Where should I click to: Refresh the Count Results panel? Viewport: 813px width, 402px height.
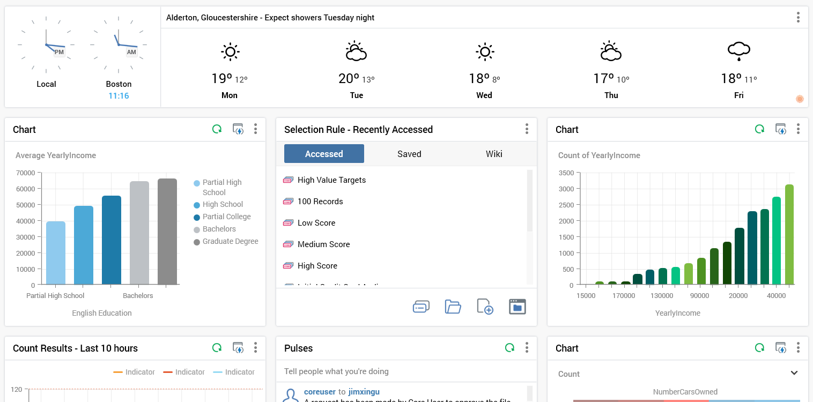click(x=217, y=348)
